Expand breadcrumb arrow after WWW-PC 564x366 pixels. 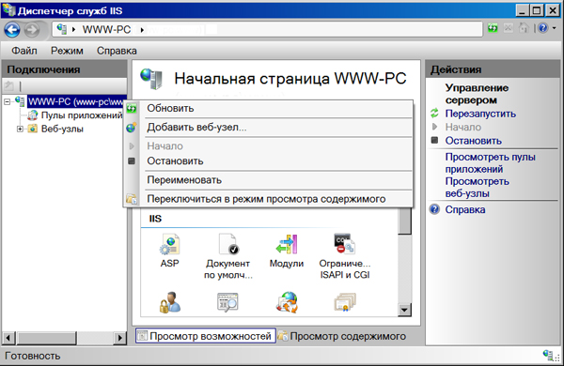[x=142, y=30]
